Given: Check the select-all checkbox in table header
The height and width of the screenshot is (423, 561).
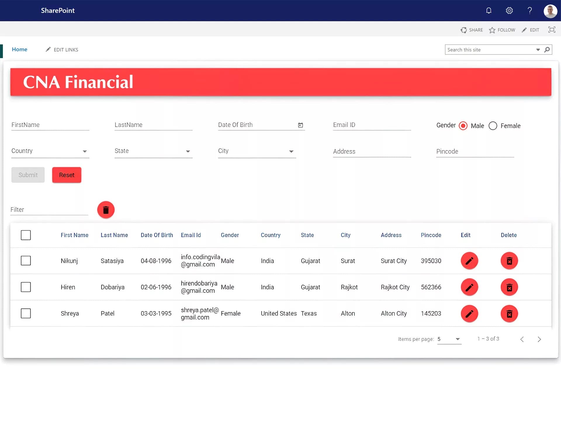Looking at the screenshot, I should click(x=26, y=235).
